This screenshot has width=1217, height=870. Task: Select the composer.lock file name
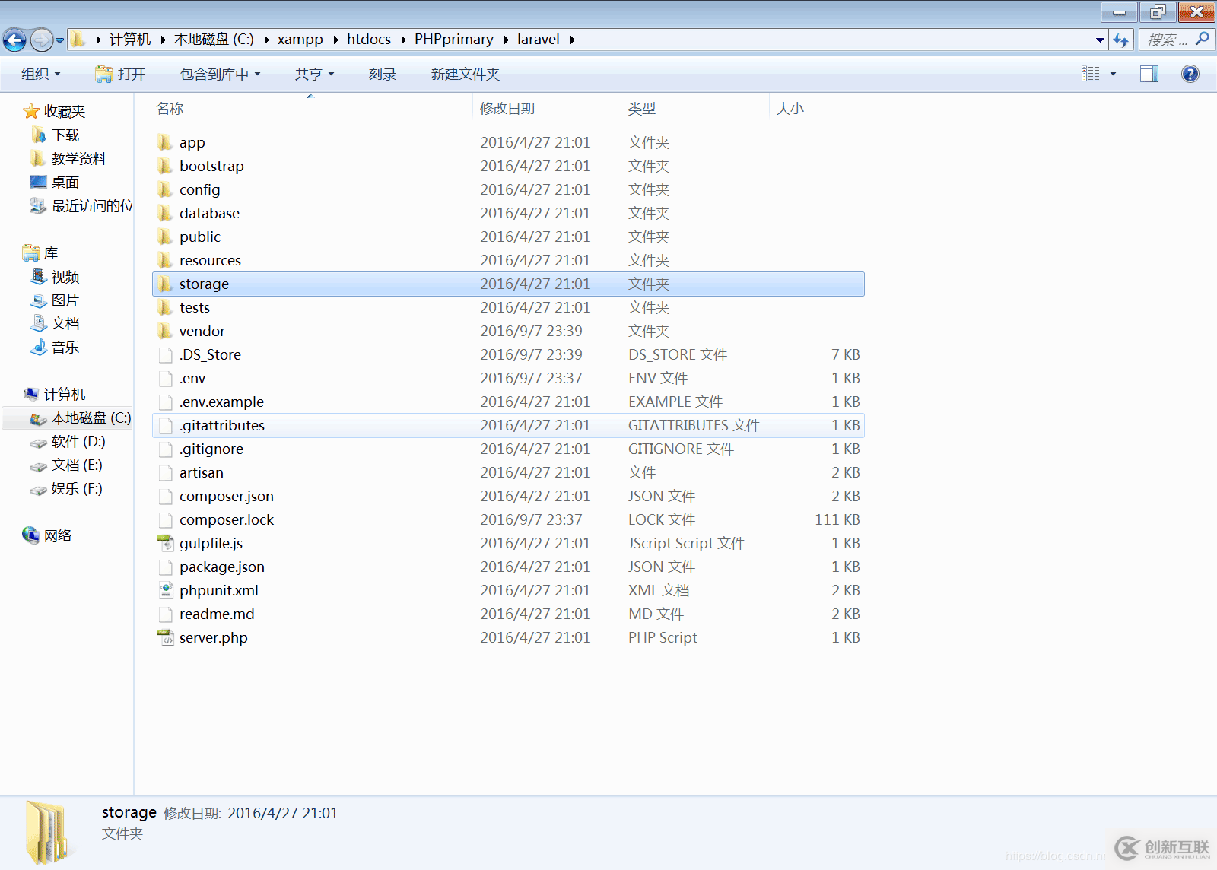227,520
